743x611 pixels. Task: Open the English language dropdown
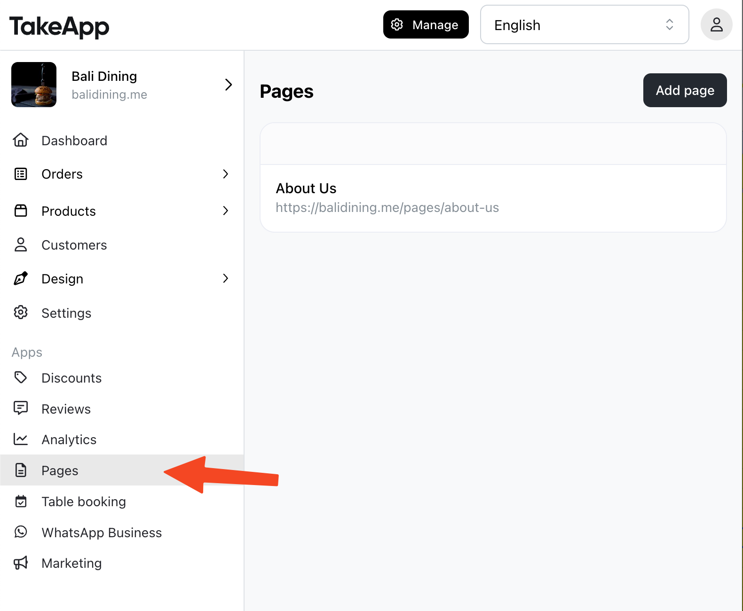point(585,25)
